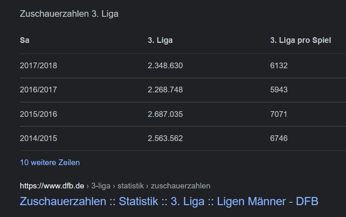
Task: Click the 3. Liga column header
Action: coord(160,40)
